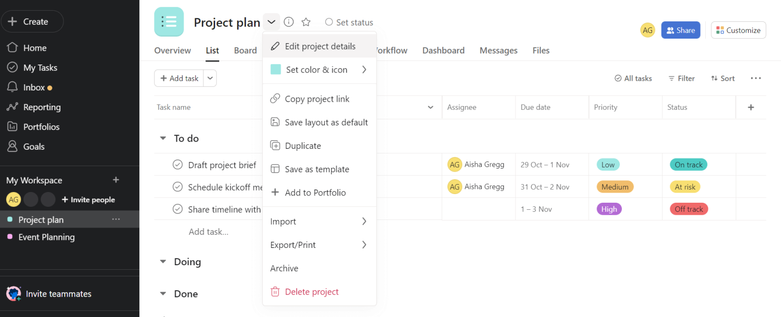This screenshot has width=781, height=317.
Task: Mark 'Draft project brief' as complete
Action: (x=177, y=164)
